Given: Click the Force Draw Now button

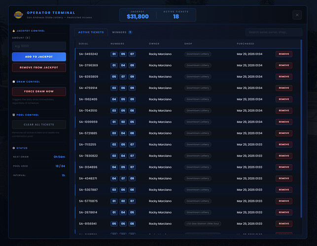Looking at the screenshot, I should pos(39,92).
